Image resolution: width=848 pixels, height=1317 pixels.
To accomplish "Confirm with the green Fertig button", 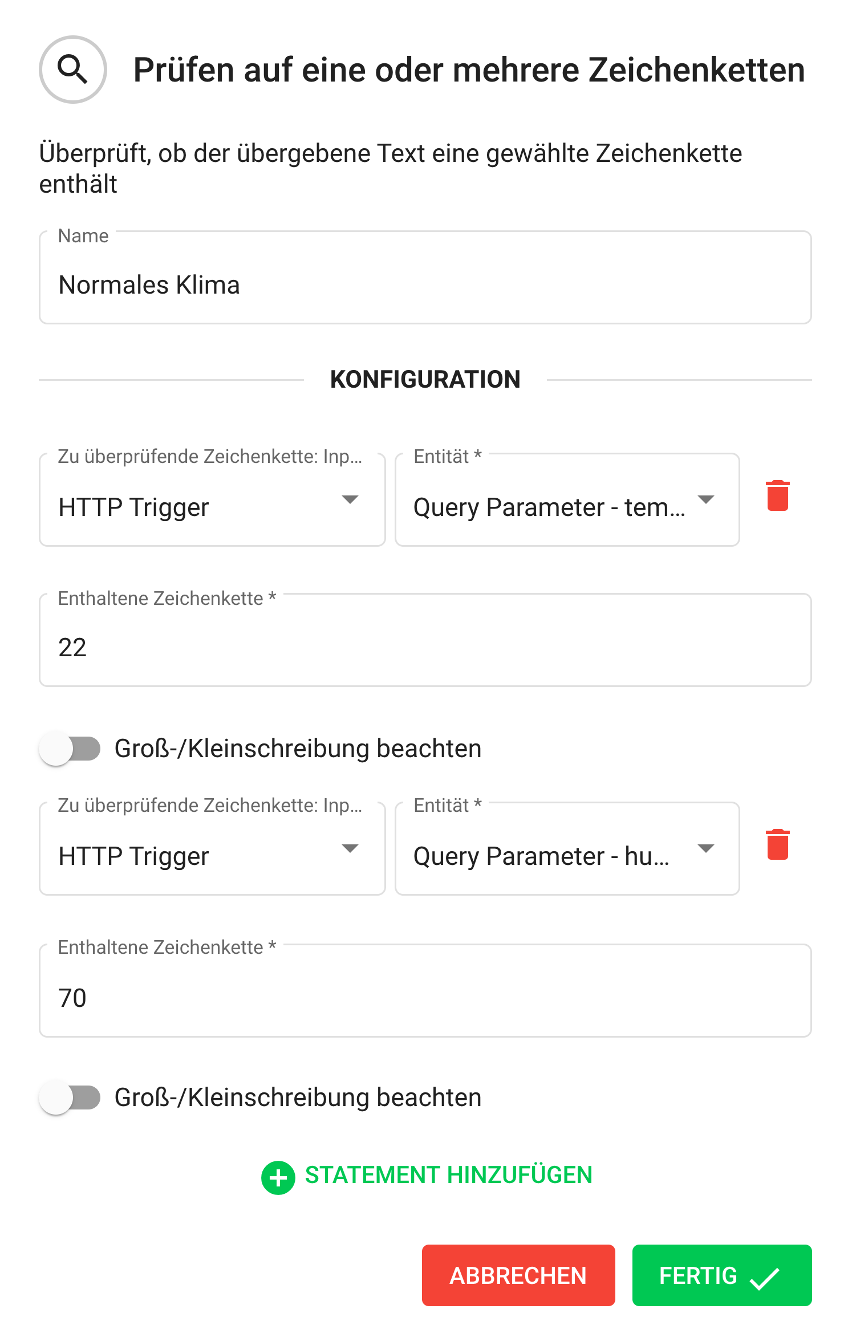I will point(721,1275).
